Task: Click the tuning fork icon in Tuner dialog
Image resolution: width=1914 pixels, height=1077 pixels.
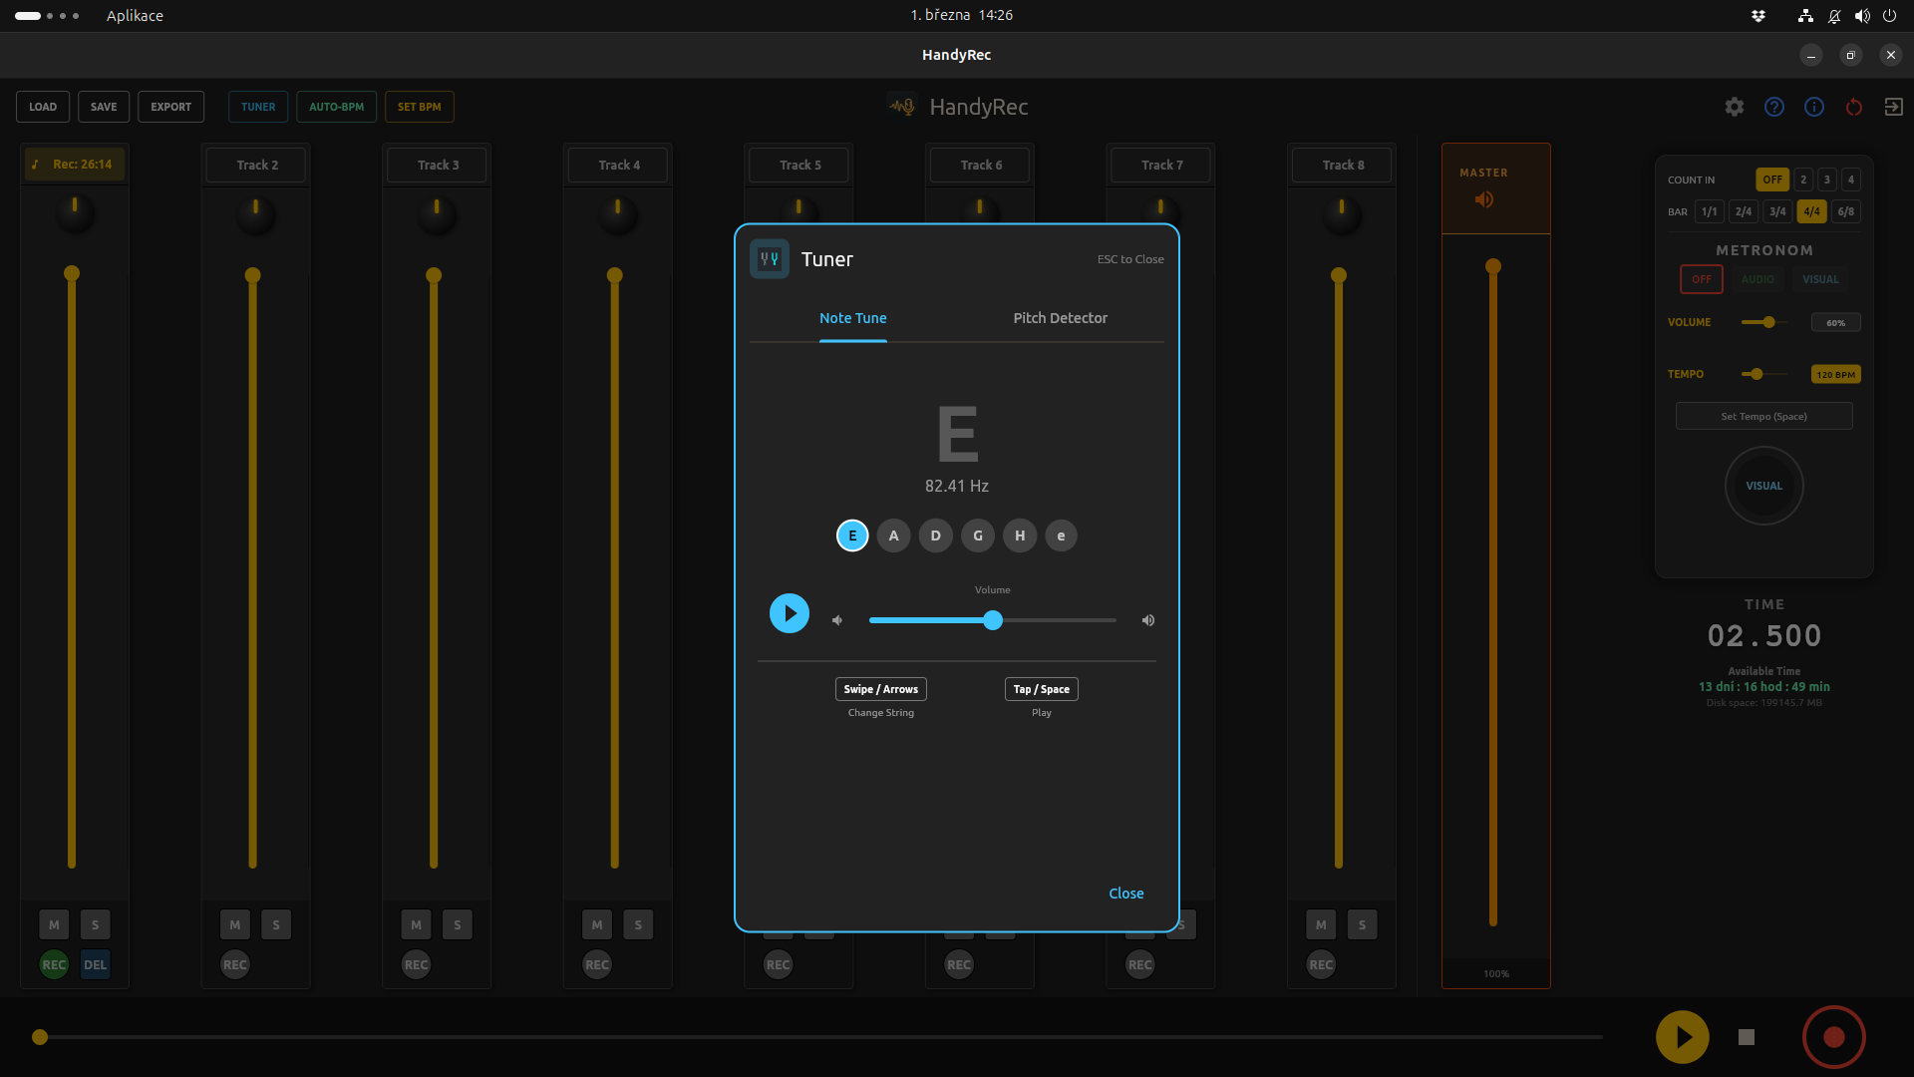Action: 768,258
